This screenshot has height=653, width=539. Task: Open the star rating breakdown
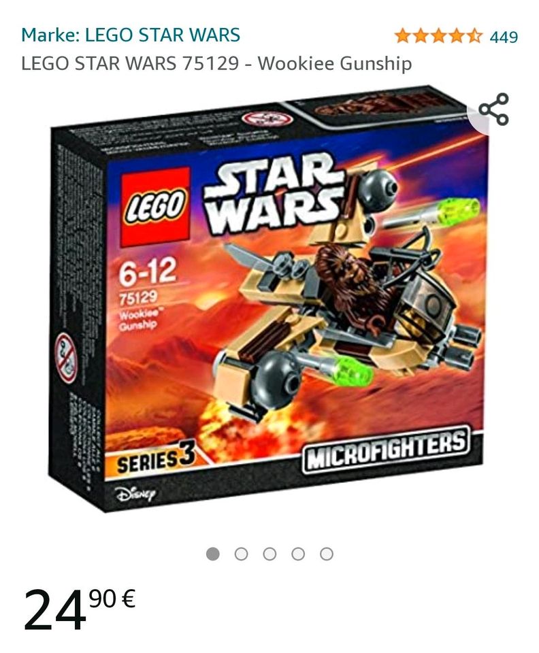pyautogui.click(x=438, y=36)
